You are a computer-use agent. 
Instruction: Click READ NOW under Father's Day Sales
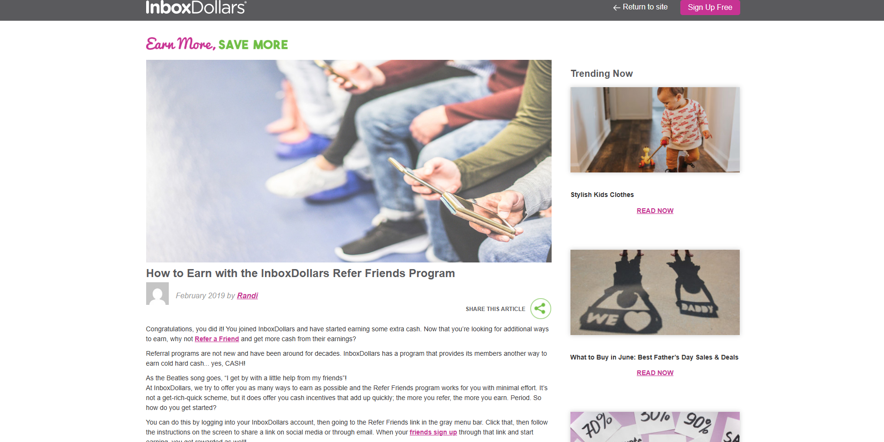pyautogui.click(x=655, y=373)
